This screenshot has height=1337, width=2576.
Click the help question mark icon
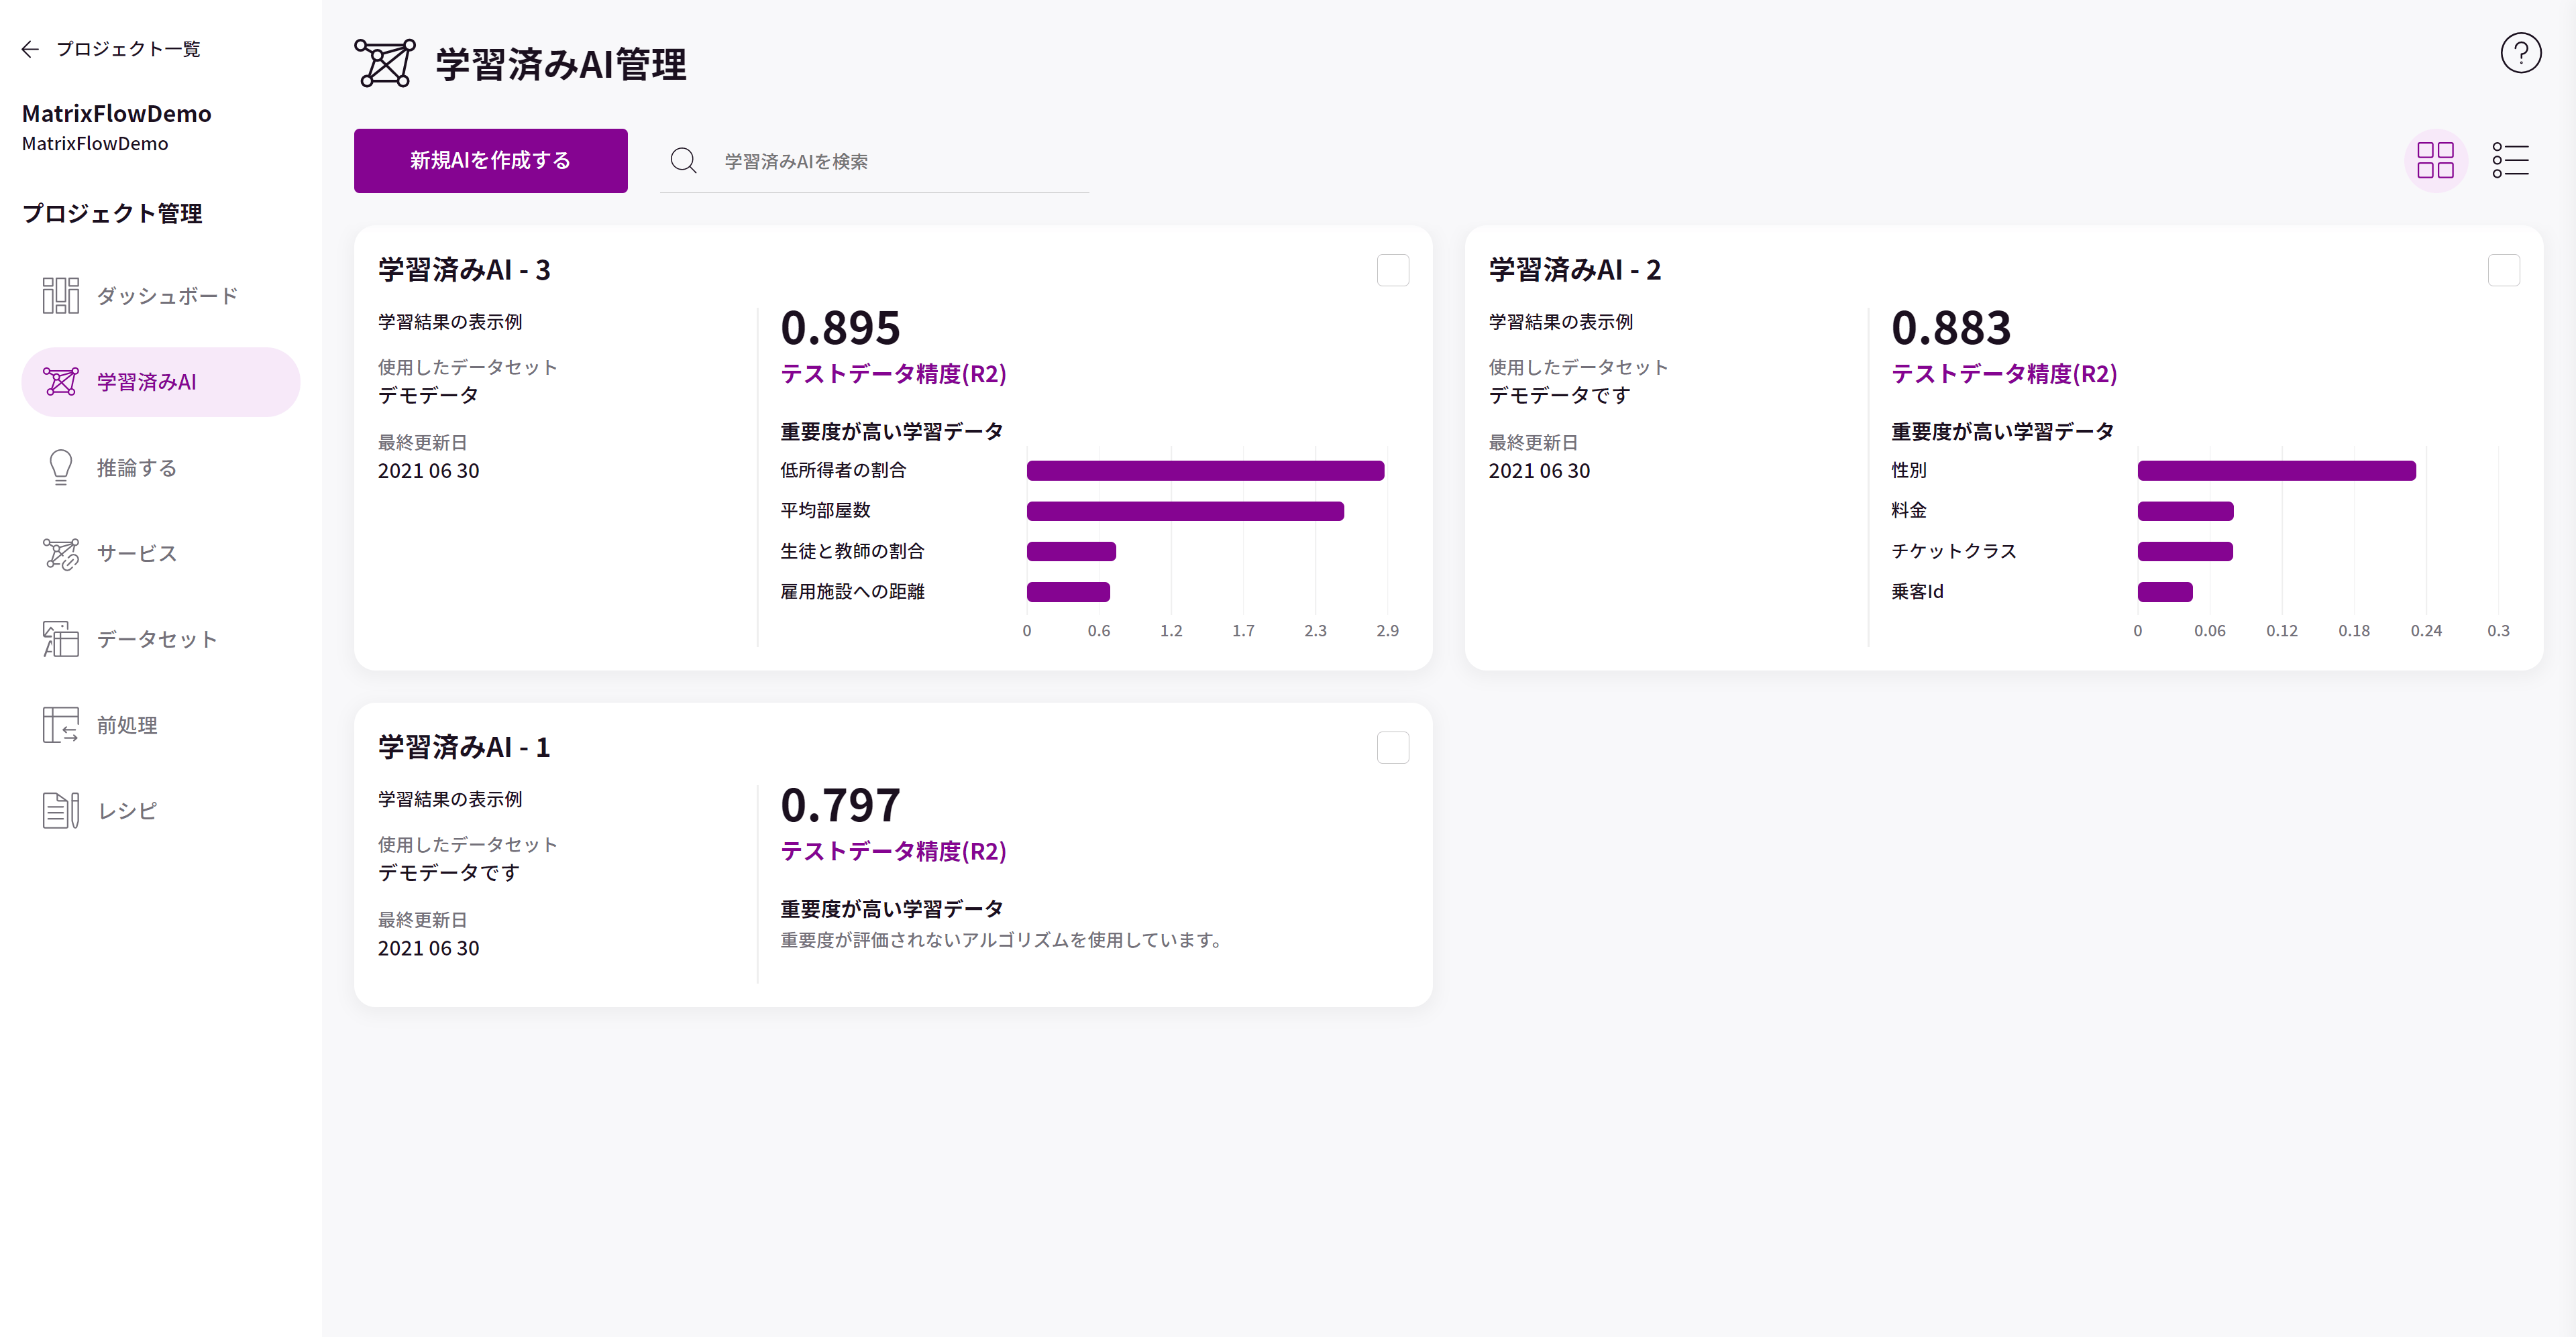tap(2520, 53)
